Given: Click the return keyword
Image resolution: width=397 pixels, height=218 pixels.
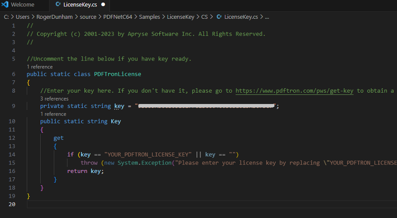Looking at the screenshot, I should (x=77, y=171).
